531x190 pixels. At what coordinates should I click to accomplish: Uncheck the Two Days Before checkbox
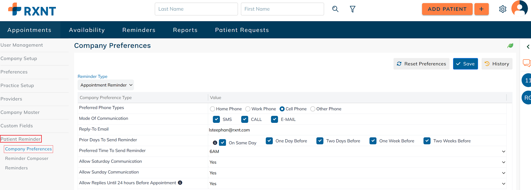click(x=320, y=141)
